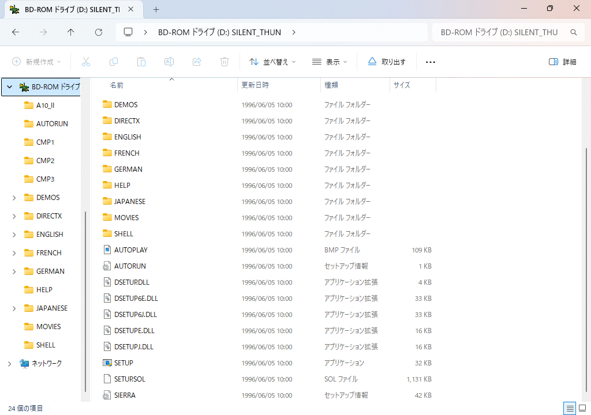Viewport: 591px width, 415px height.
Task: Expand GERMAN folder in navigation tree
Action: pos(14,271)
